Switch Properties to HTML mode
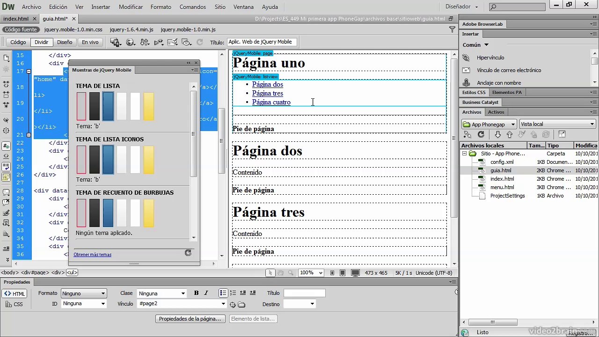Viewport: 599px width, 337px height. click(14, 294)
